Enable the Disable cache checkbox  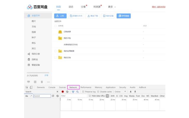point(98,92)
